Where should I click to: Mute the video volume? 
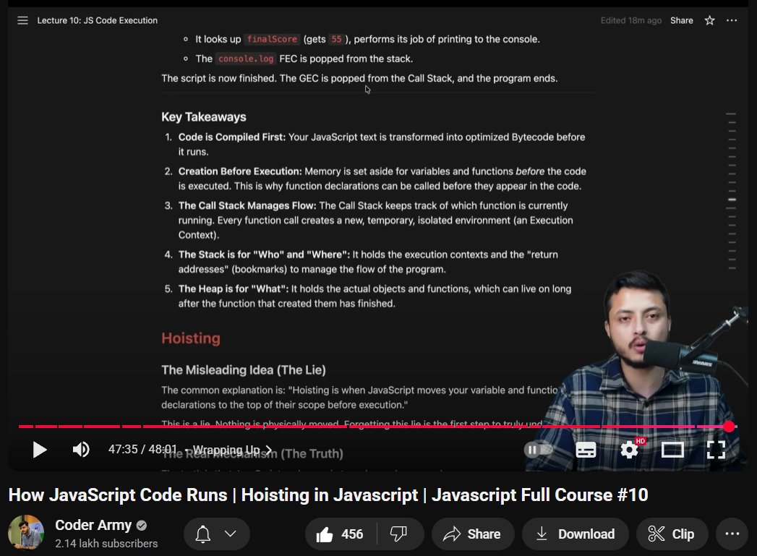coord(81,450)
